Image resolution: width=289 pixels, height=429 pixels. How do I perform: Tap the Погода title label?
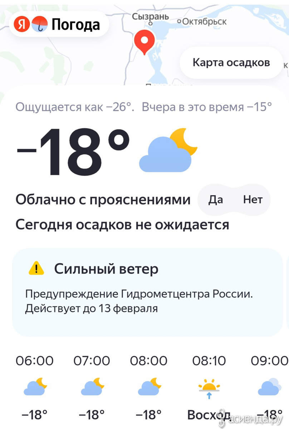[76, 25]
